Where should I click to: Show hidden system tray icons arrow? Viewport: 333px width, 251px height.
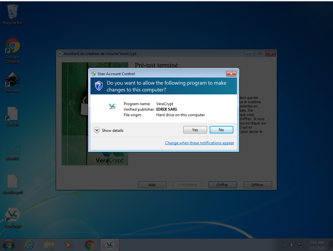coord(284,245)
